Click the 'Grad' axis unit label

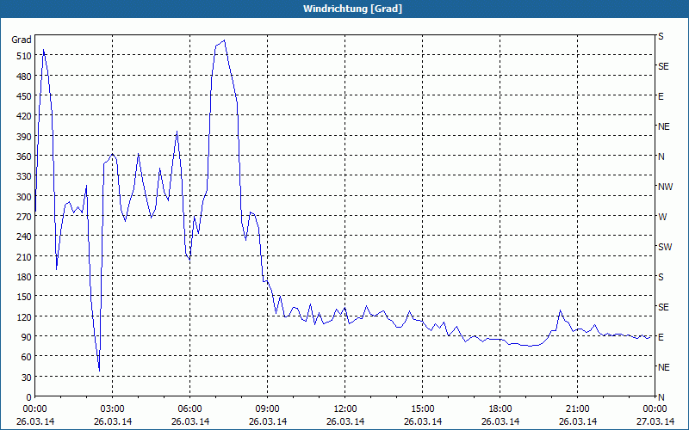tap(21, 40)
